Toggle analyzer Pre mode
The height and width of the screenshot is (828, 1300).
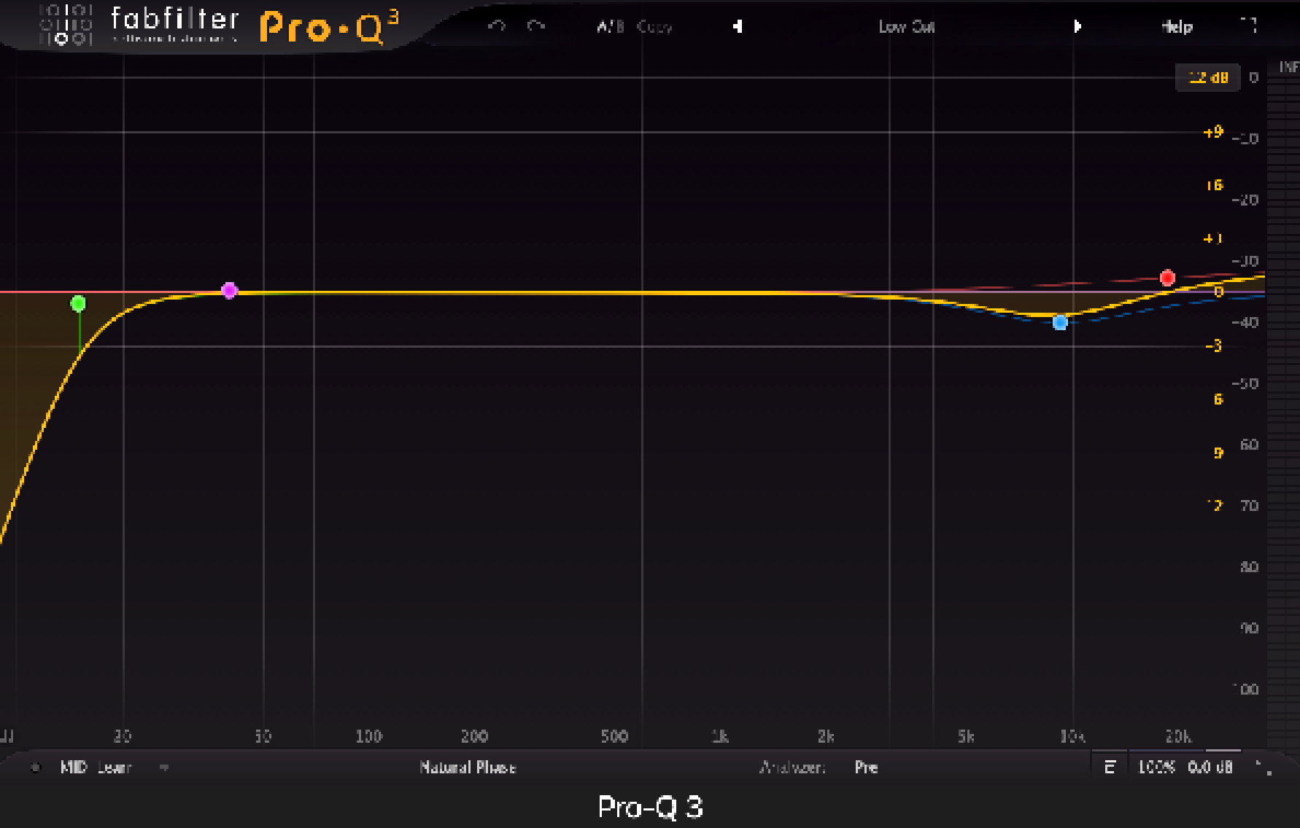point(866,767)
